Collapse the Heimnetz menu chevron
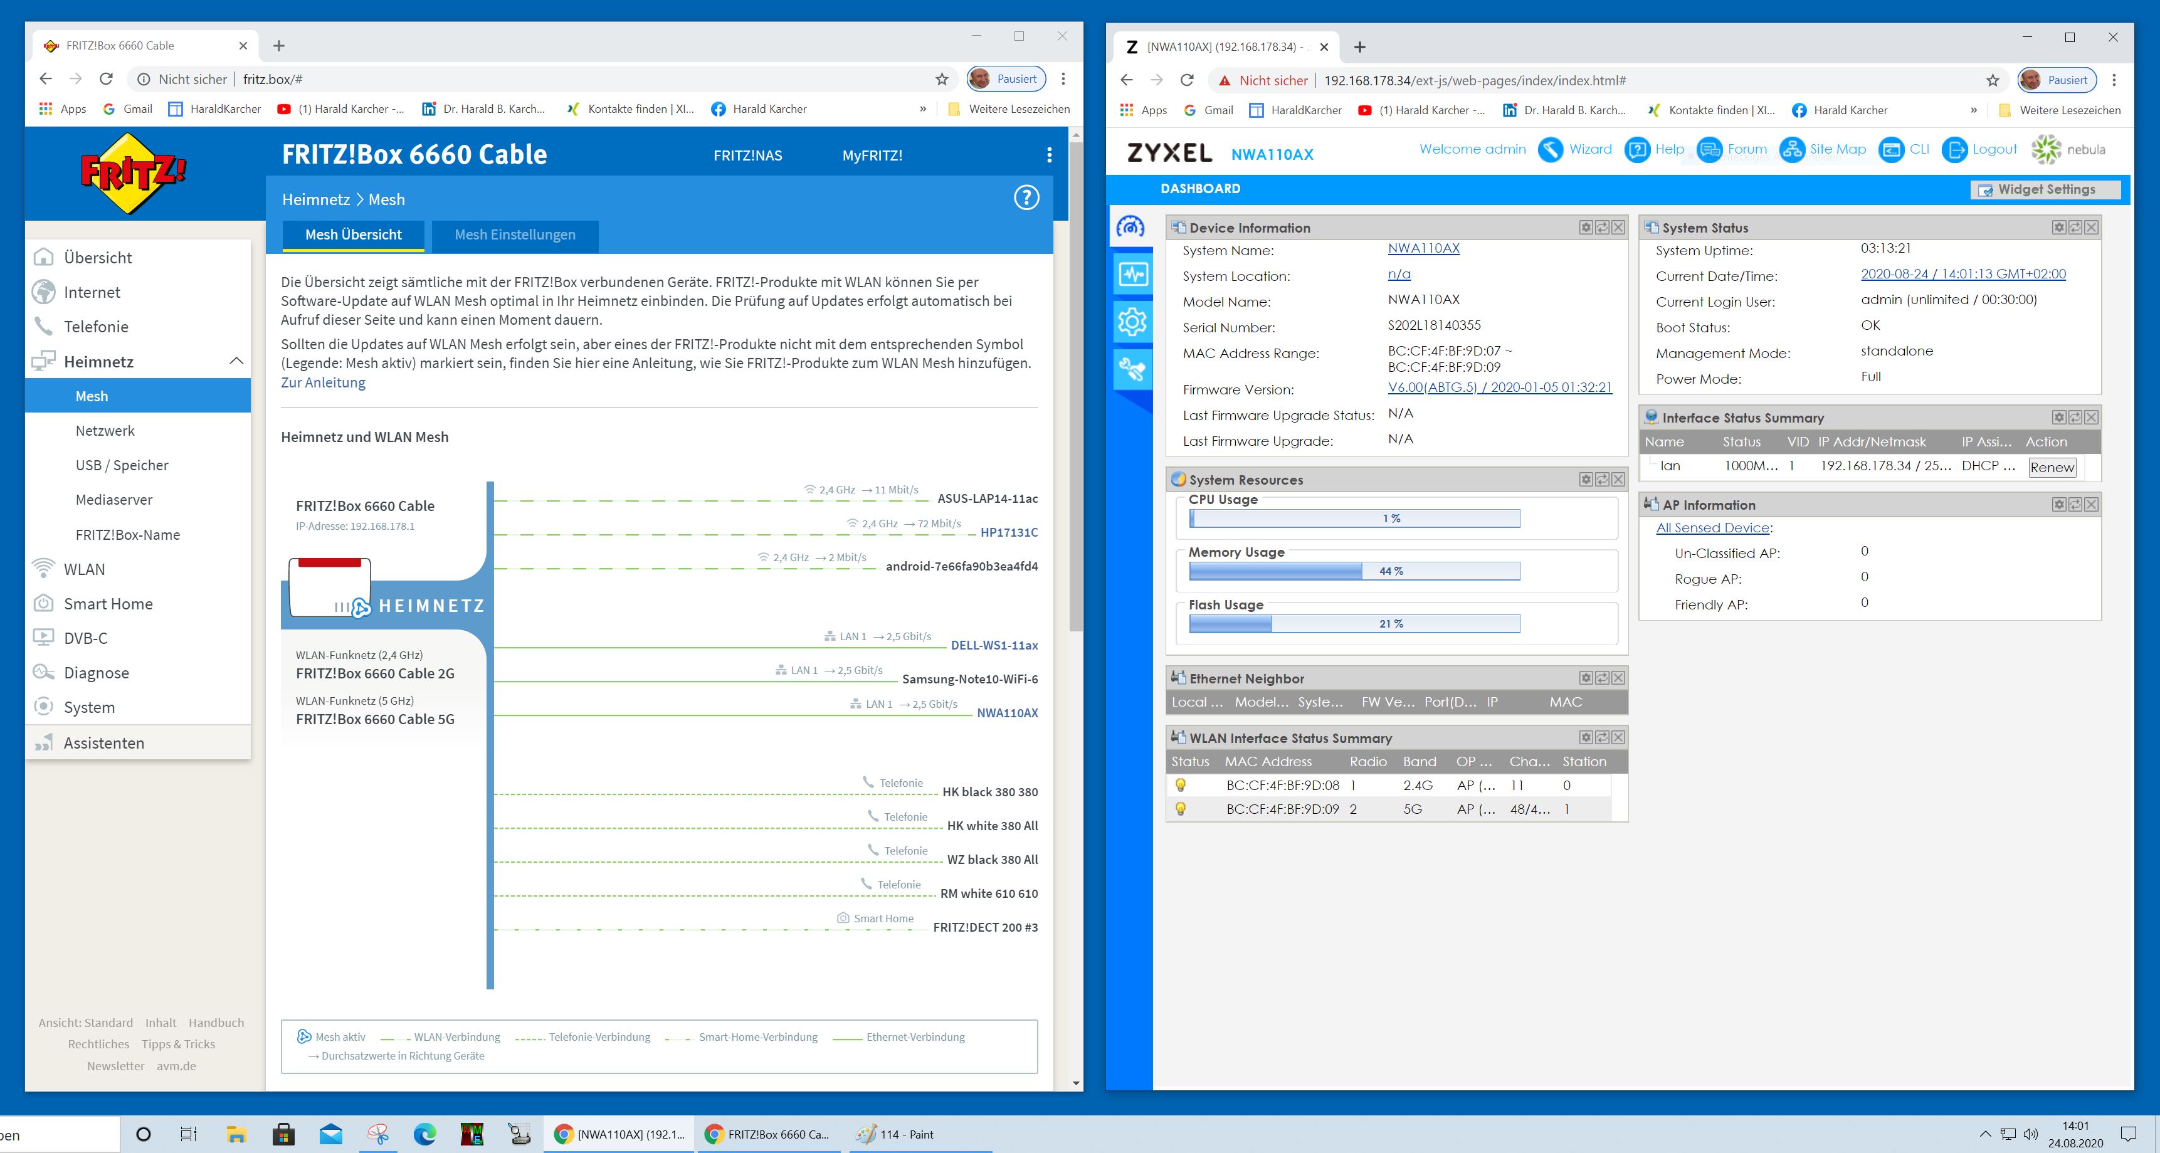The image size is (2160, 1153). [236, 361]
